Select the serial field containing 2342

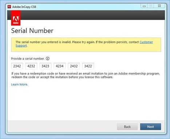point(17,66)
